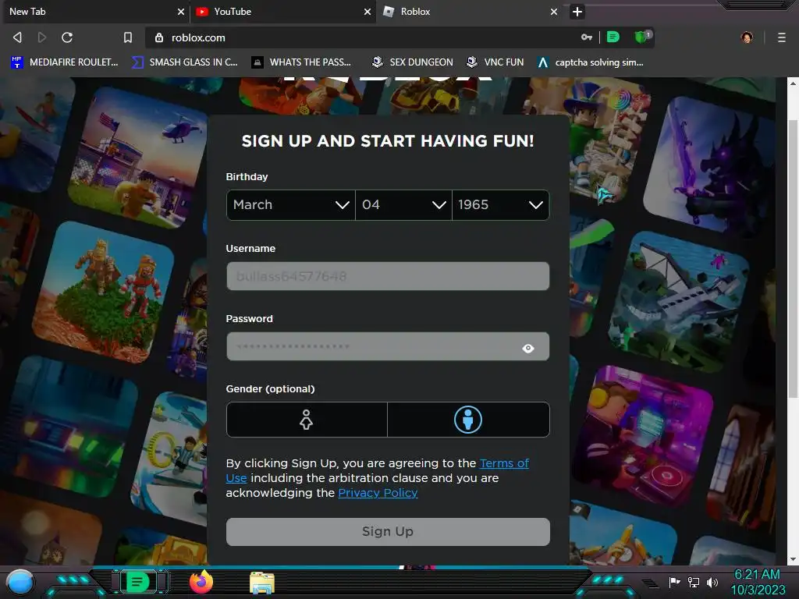The height and width of the screenshot is (599, 799).
Task: Click the taskbar clock showing 6:21 AM
Action: 758,582
